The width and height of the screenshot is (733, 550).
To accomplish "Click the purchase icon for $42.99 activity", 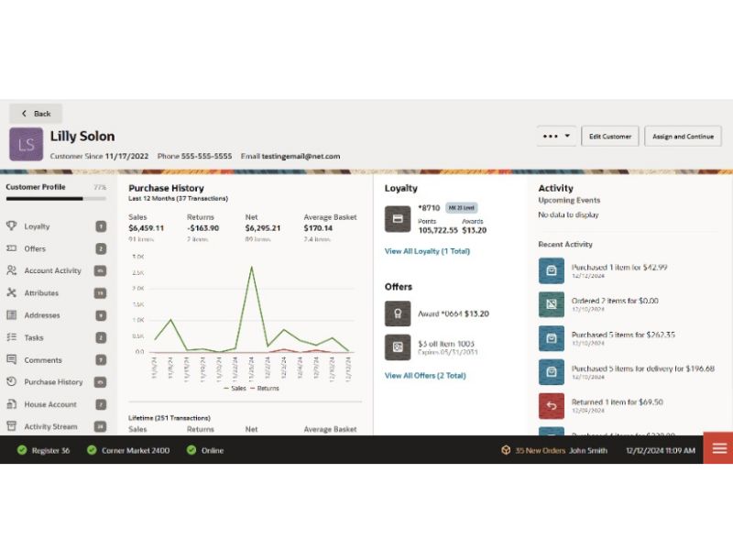I will [552, 271].
